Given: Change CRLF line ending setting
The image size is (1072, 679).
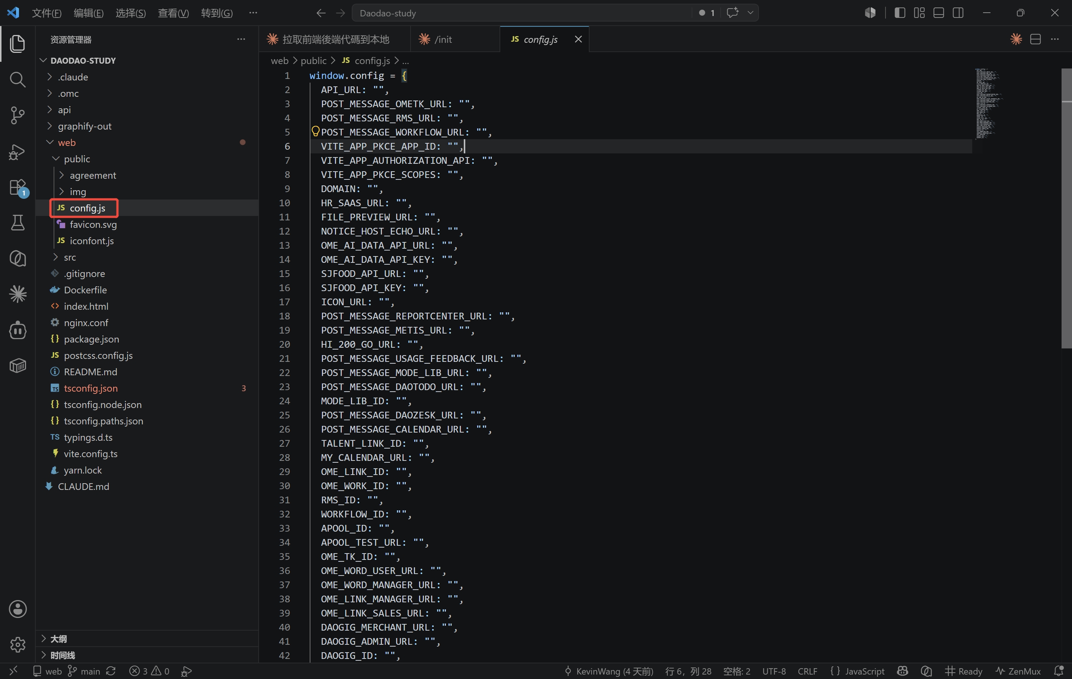Looking at the screenshot, I should tap(807, 671).
